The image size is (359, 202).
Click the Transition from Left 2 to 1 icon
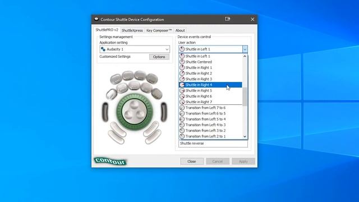pyautogui.click(x=182, y=136)
